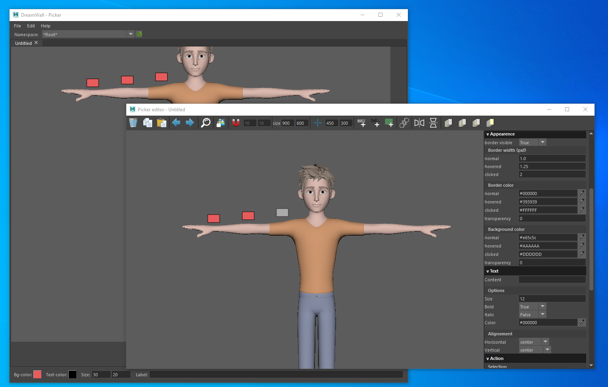Copy the selected picker button
608x387 pixels.
click(147, 123)
